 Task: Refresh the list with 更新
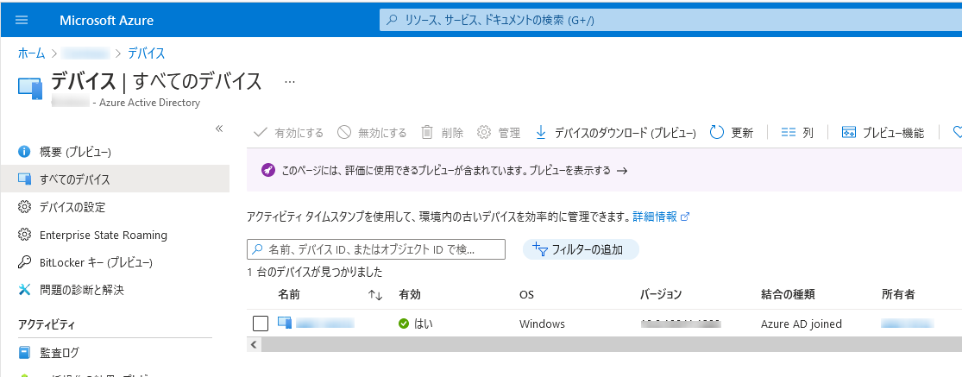pyautogui.click(x=732, y=132)
